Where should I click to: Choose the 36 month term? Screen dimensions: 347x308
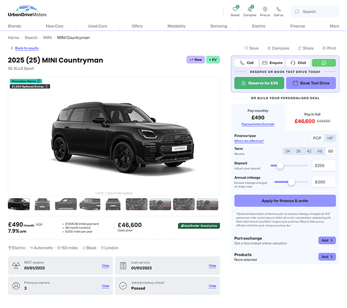298,151
